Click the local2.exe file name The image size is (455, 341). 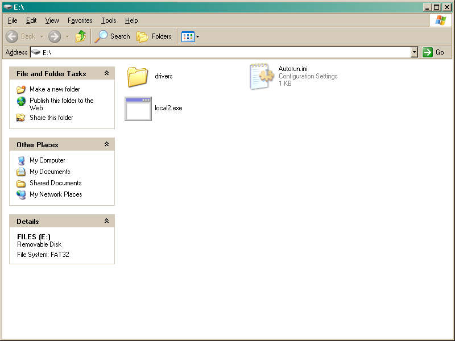tap(168, 108)
